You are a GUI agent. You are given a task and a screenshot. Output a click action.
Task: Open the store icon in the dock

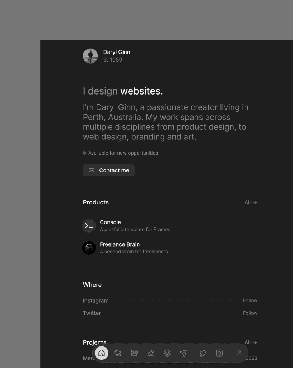tap(134, 353)
